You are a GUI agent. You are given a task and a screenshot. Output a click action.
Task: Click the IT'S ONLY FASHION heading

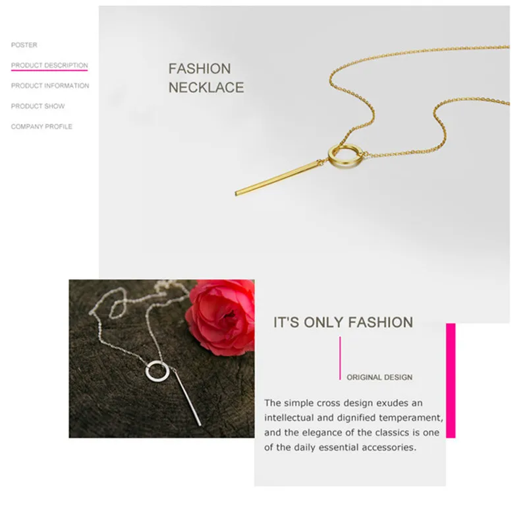tap(343, 322)
